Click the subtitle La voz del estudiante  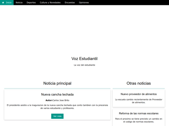84,65
